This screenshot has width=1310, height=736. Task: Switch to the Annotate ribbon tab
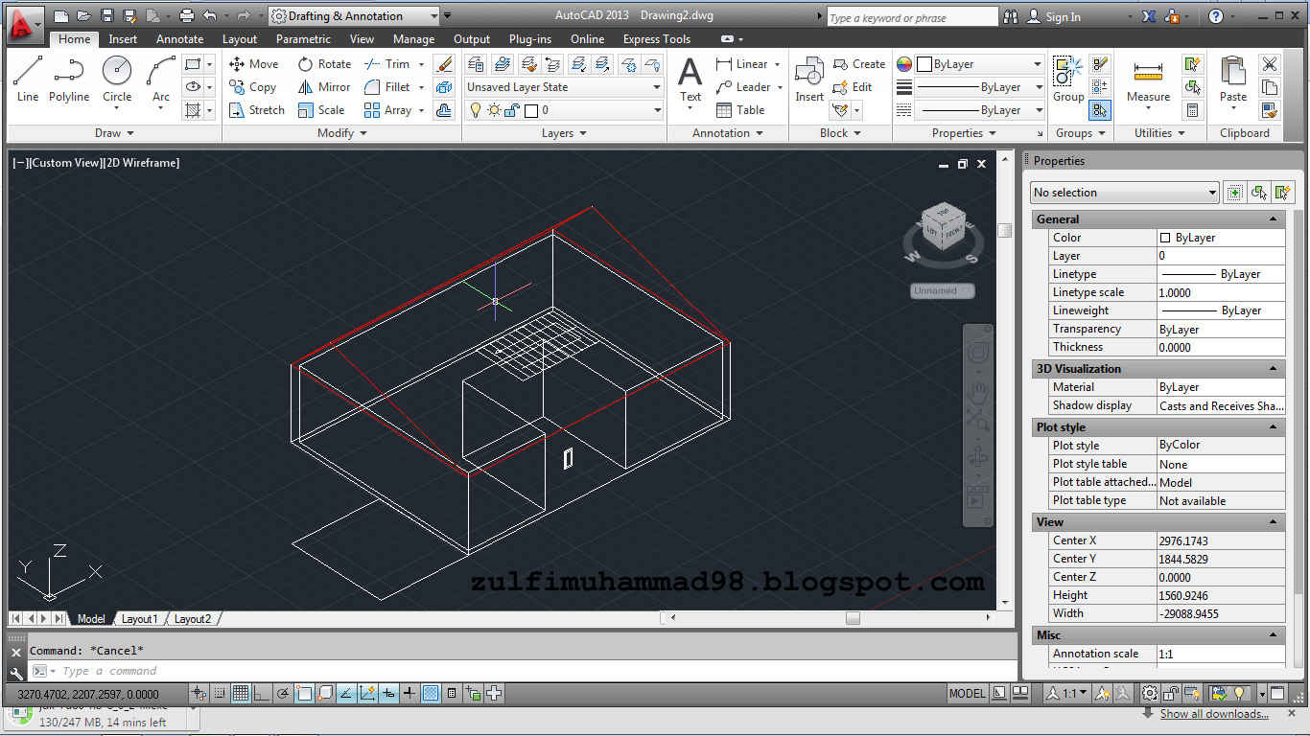tap(179, 39)
